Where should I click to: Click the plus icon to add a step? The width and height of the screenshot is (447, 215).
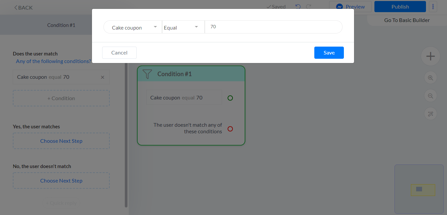430,56
